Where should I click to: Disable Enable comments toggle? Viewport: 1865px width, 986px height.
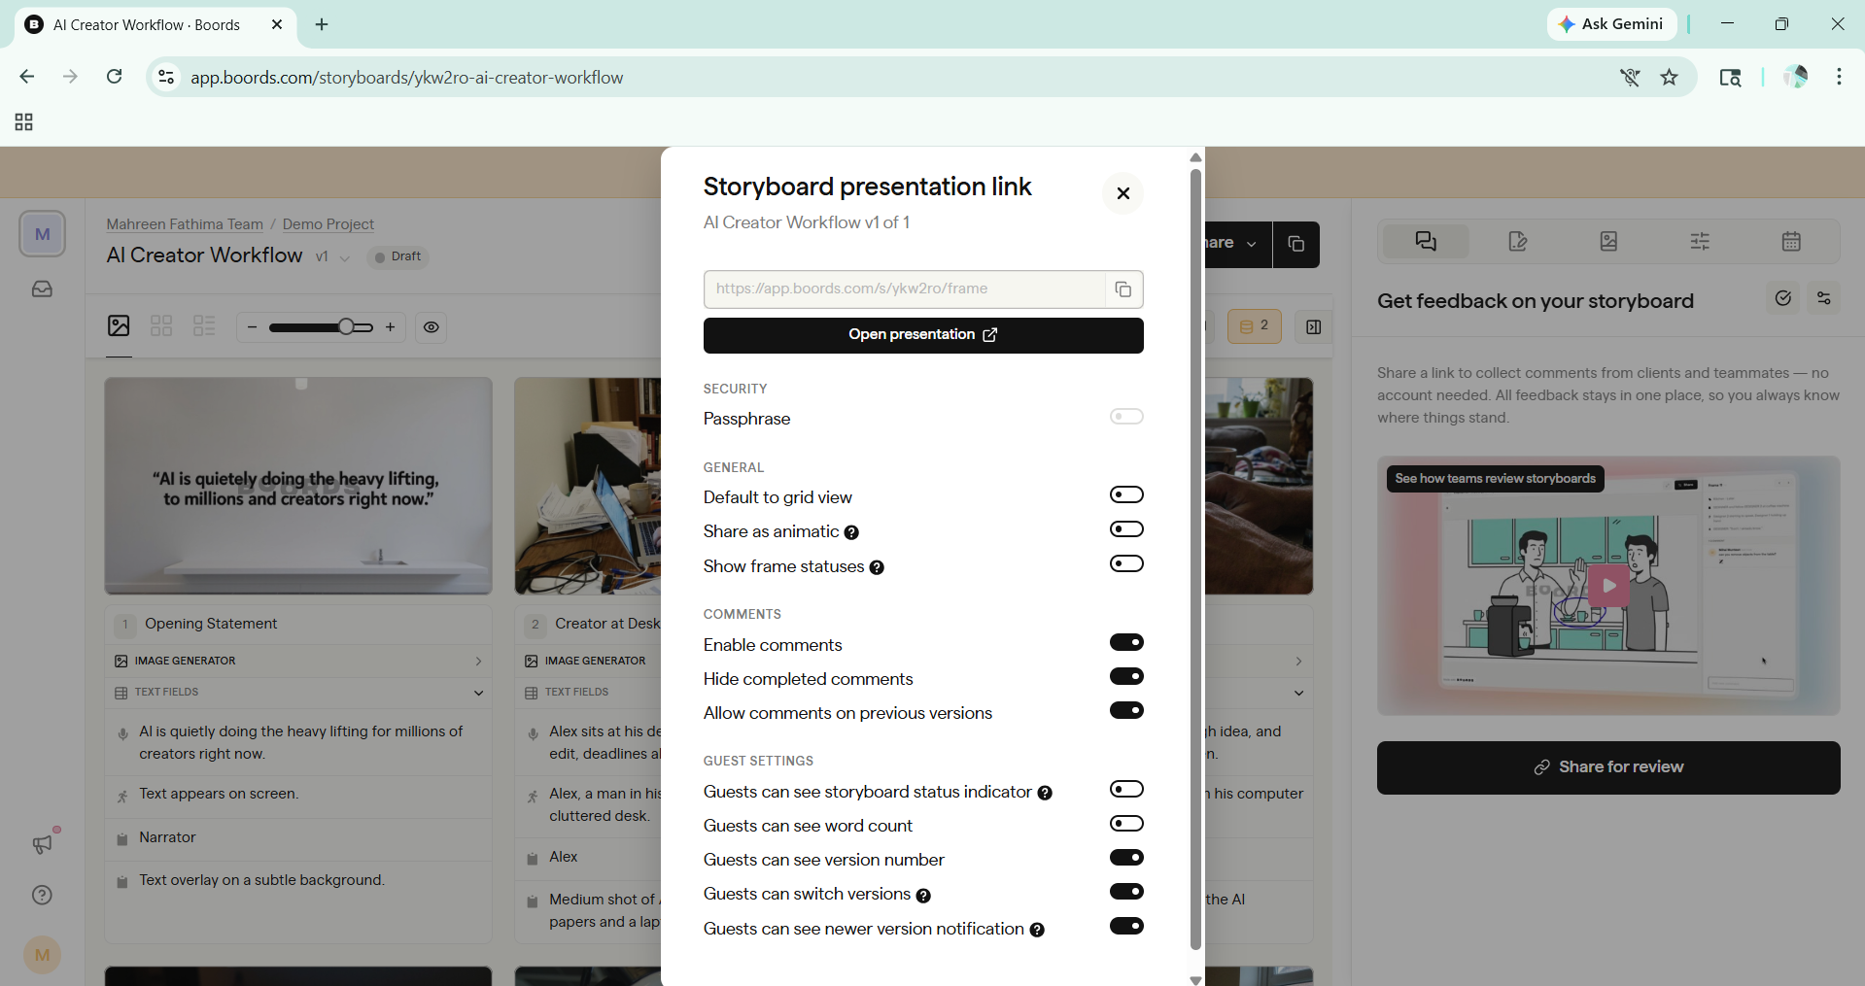[x=1126, y=642]
